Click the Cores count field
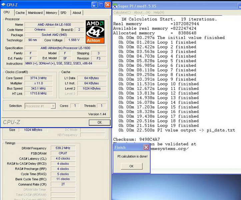Image resolution: width=241 pixels, height=200 pixels. coord(75,106)
